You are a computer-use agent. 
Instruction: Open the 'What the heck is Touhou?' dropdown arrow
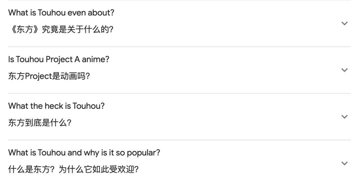(344, 117)
